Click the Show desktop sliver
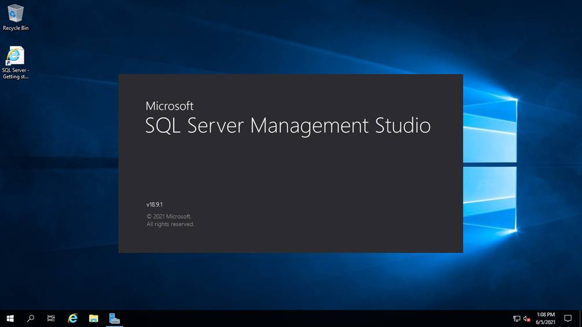 click(580, 318)
